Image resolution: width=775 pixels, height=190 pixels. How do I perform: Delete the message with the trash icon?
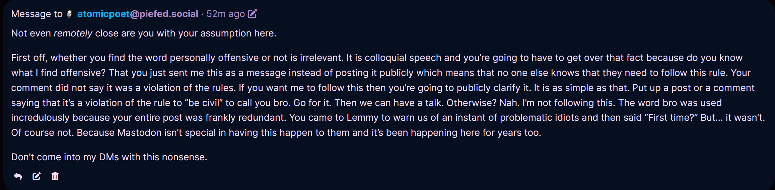[55, 176]
